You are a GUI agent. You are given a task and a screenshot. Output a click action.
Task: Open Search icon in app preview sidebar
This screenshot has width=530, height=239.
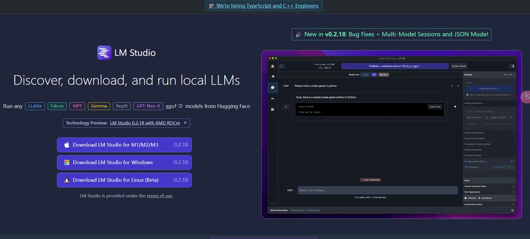(x=273, y=77)
